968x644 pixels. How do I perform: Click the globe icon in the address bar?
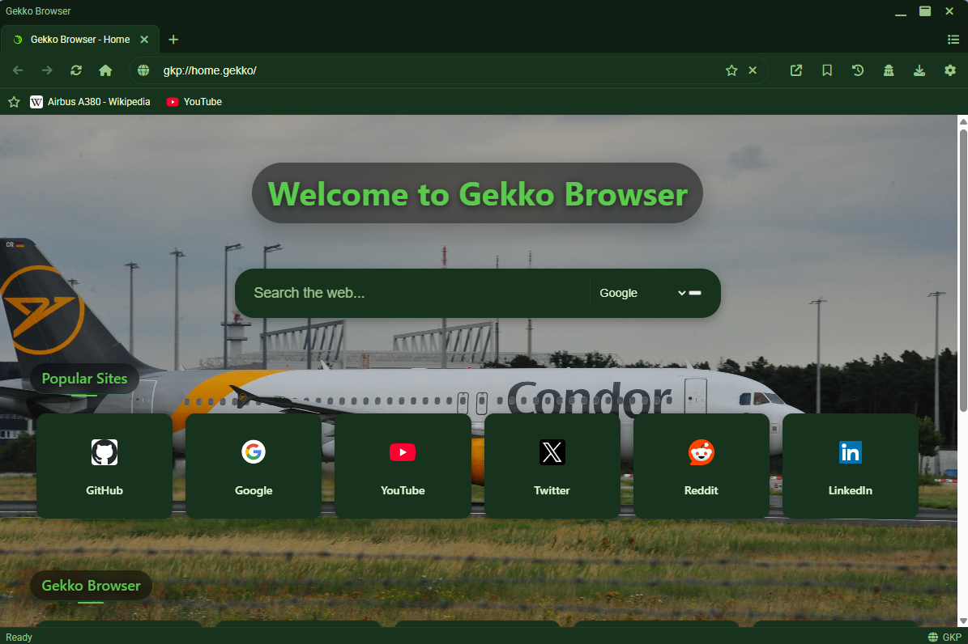143,70
